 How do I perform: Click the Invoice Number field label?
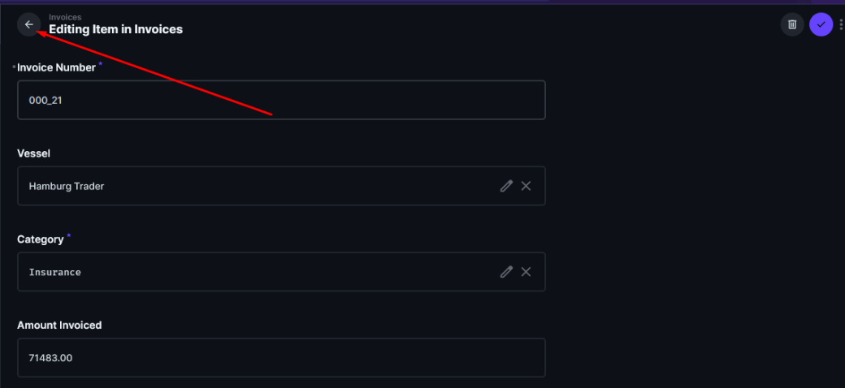pos(56,67)
